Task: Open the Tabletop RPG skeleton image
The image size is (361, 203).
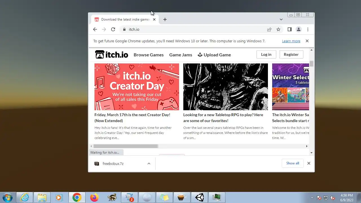Action: 226,87
